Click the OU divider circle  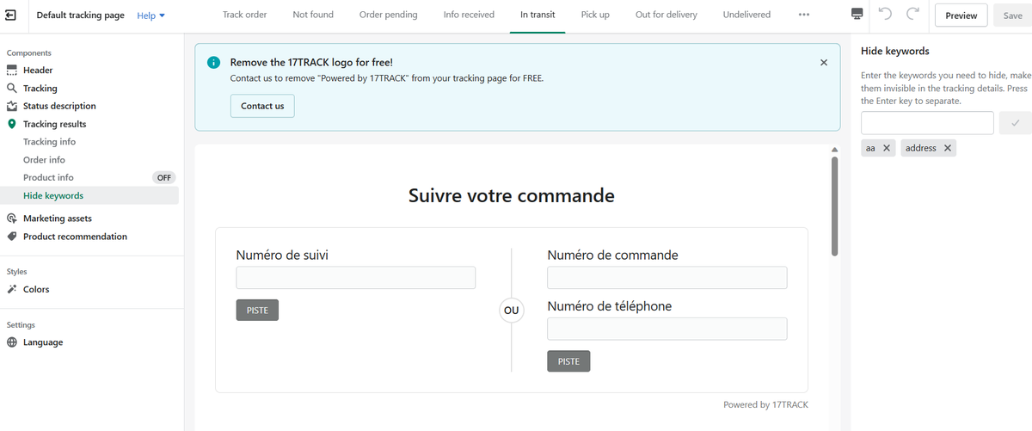tap(512, 310)
